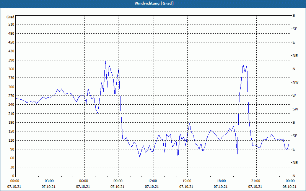Screen dimensions: 306x191
Task: Select the y-axis value "60"
Action: tap(12, 158)
